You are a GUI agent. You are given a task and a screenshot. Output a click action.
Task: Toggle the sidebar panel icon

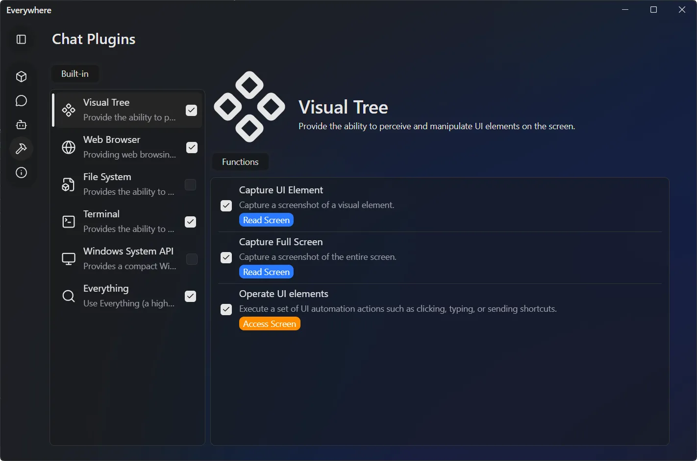coord(21,40)
